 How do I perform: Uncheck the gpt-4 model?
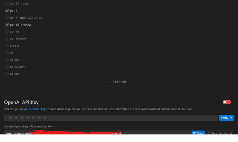[7, 11]
